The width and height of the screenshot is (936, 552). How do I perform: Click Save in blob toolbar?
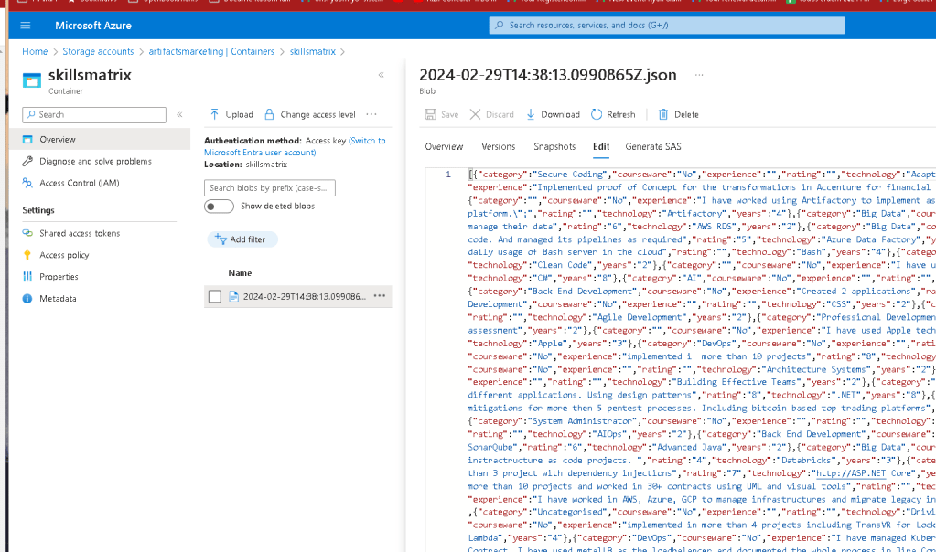[x=442, y=114]
